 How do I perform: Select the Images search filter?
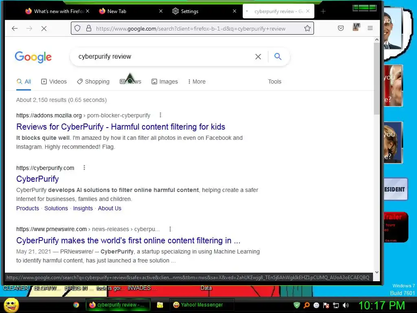point(165,82)
